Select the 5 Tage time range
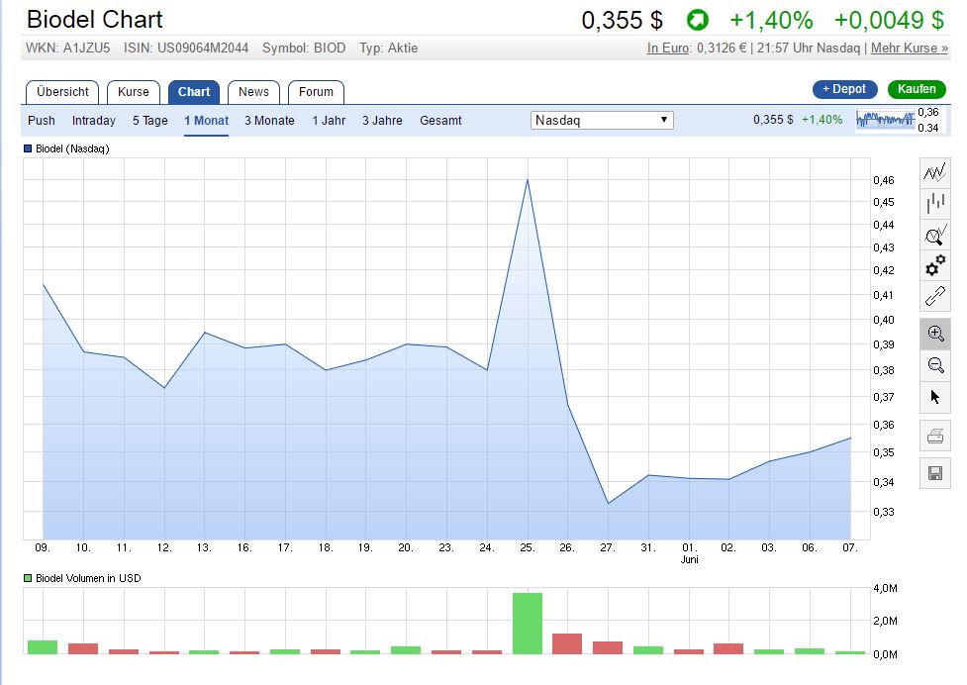Image resolution: width=967 pixels, height=685 pixels. click(149, 121)
